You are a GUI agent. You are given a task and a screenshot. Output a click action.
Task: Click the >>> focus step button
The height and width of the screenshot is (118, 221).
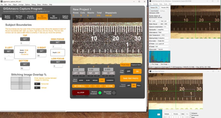coord(187,117)
